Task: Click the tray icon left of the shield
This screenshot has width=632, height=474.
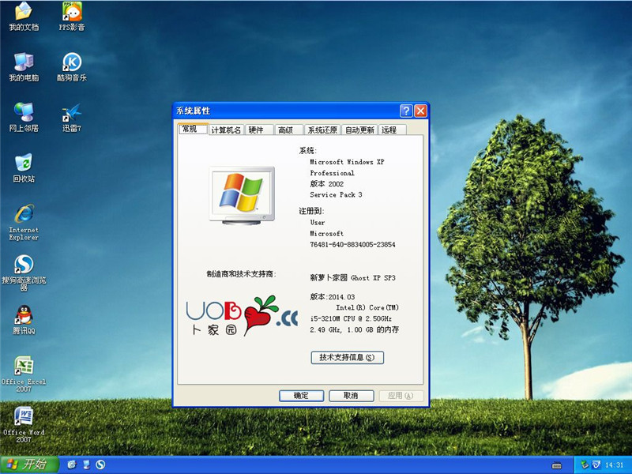Action: 585,465
